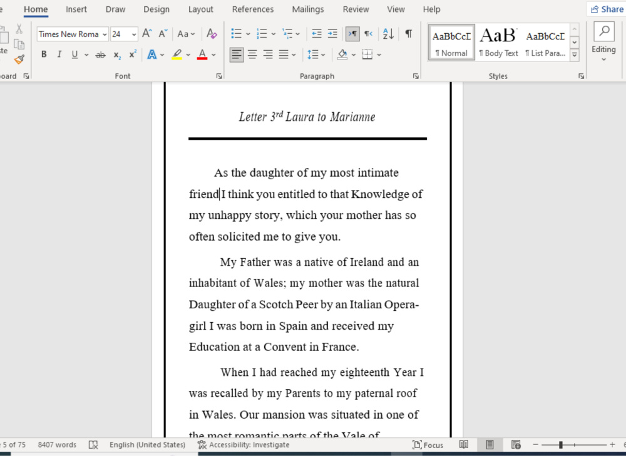Click the Share button

click(607, 9)
